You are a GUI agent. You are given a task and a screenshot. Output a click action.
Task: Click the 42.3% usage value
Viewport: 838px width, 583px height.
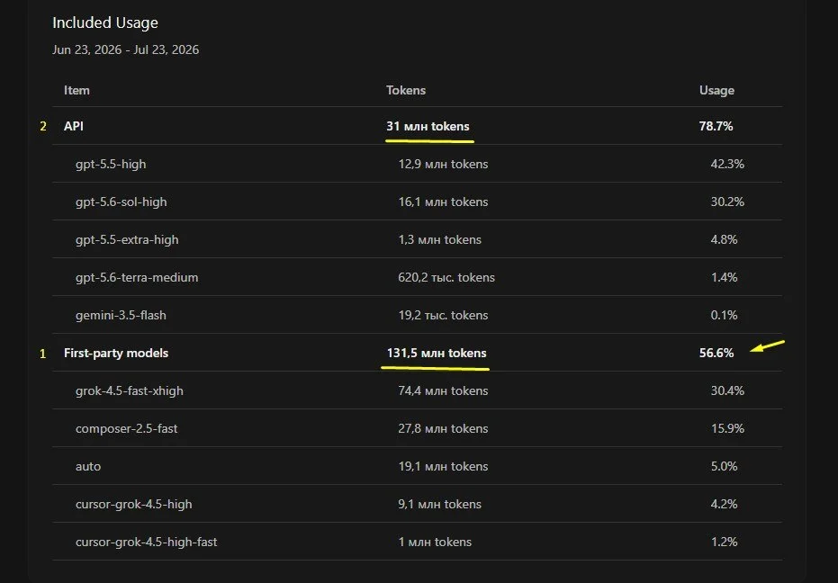click(x=727, y=164)
